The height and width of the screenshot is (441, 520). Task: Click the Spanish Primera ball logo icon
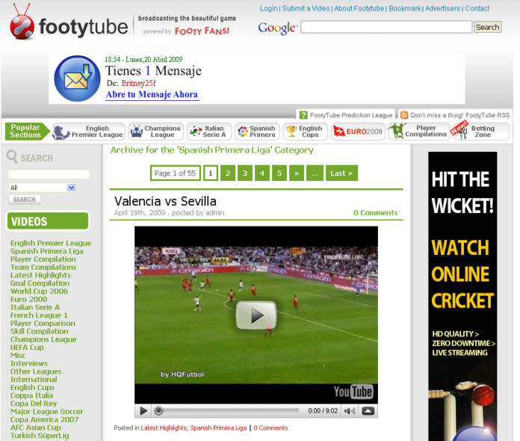tap(243, 132)
